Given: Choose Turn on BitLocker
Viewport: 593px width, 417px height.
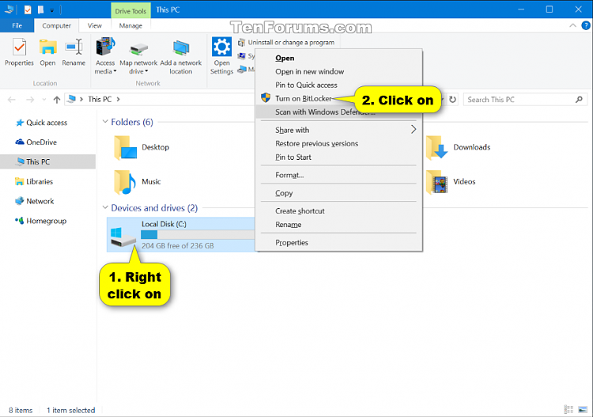Looking at the screenshot, I should [303, 98].
